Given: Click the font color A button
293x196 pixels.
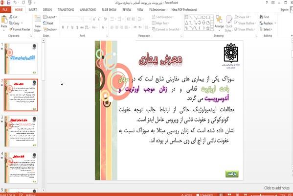Looking at the screenshot, I should pyautogui.click(x=103, y=27).
